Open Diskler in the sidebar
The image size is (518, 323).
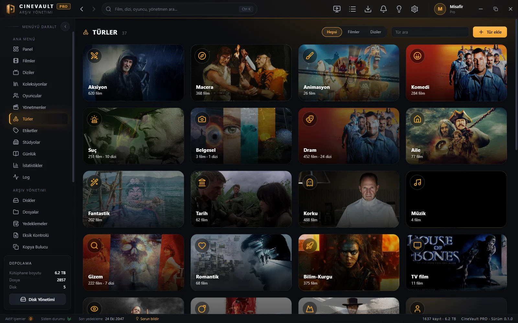coord(39,200)
